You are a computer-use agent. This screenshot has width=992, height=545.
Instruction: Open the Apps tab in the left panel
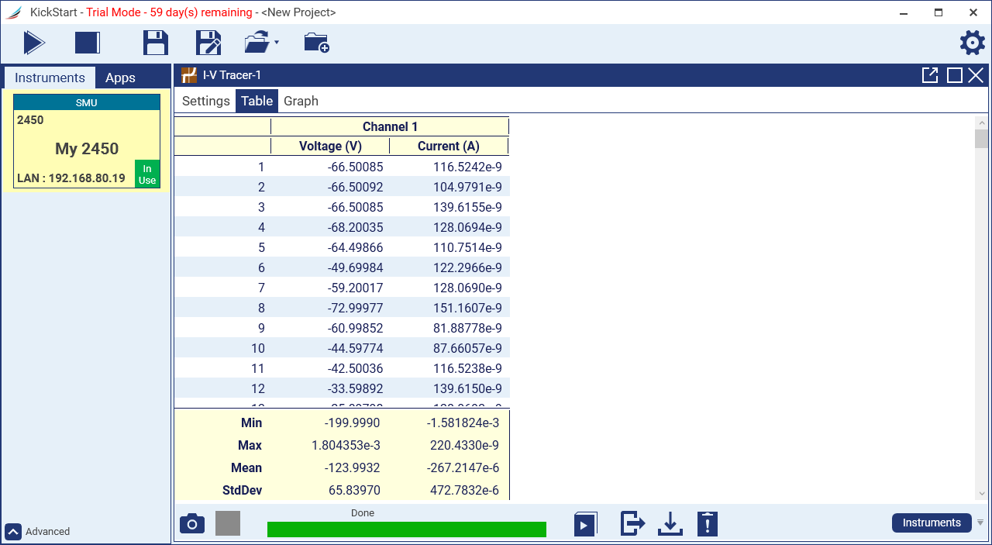[x=120, y=78]
